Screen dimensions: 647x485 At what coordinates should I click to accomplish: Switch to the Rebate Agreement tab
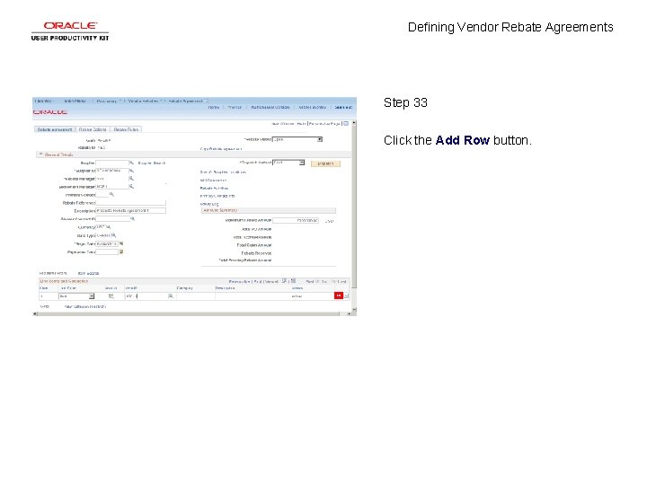tap(55, 129)
